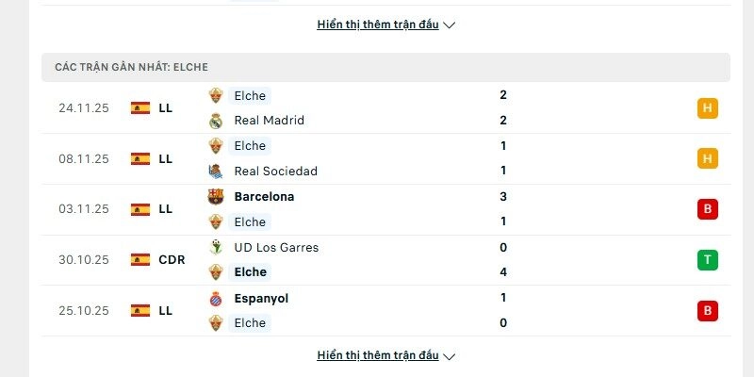
Task: Click the Real Sociedad club crest icon
Action: coord(216,172)
